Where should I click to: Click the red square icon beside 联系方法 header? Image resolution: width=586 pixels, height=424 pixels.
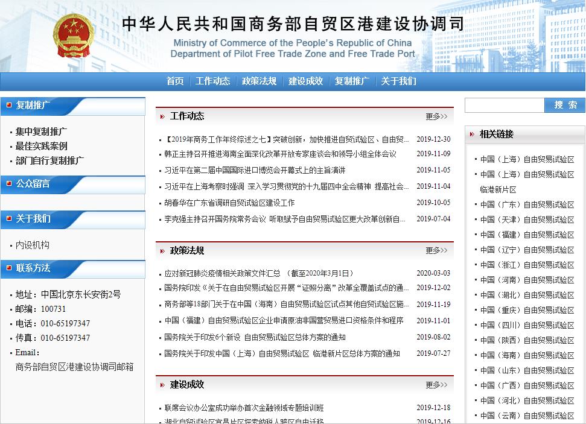point(8,268)
